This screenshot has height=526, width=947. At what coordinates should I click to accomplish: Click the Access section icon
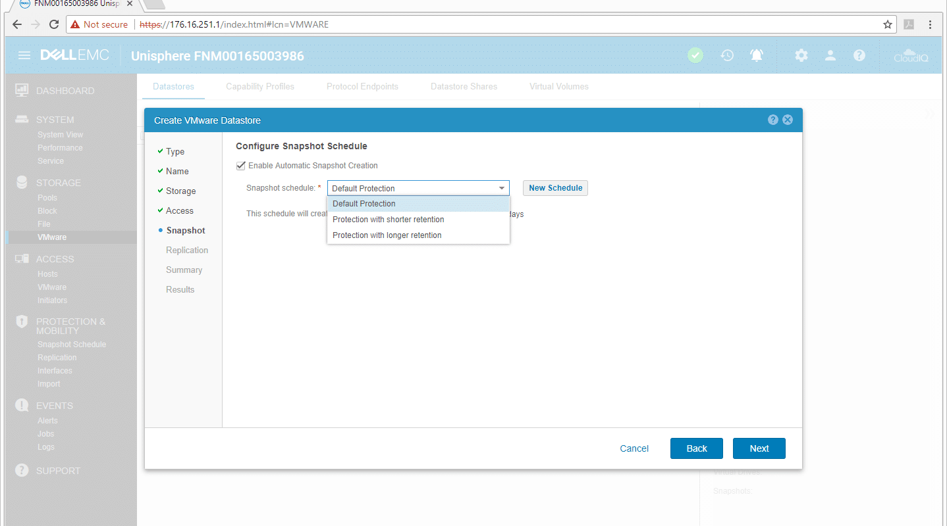click(x=22, y=258)
